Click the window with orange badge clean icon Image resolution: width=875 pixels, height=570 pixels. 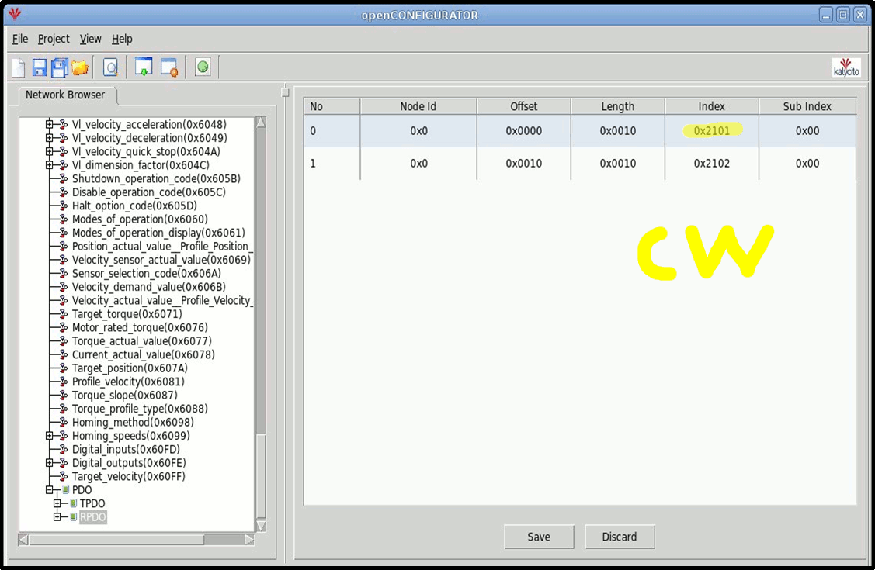click(169, 67)
